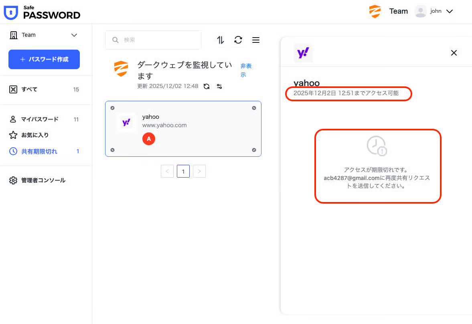Open 管理者コンソール

pyautogui.click(x=43, y=180)
